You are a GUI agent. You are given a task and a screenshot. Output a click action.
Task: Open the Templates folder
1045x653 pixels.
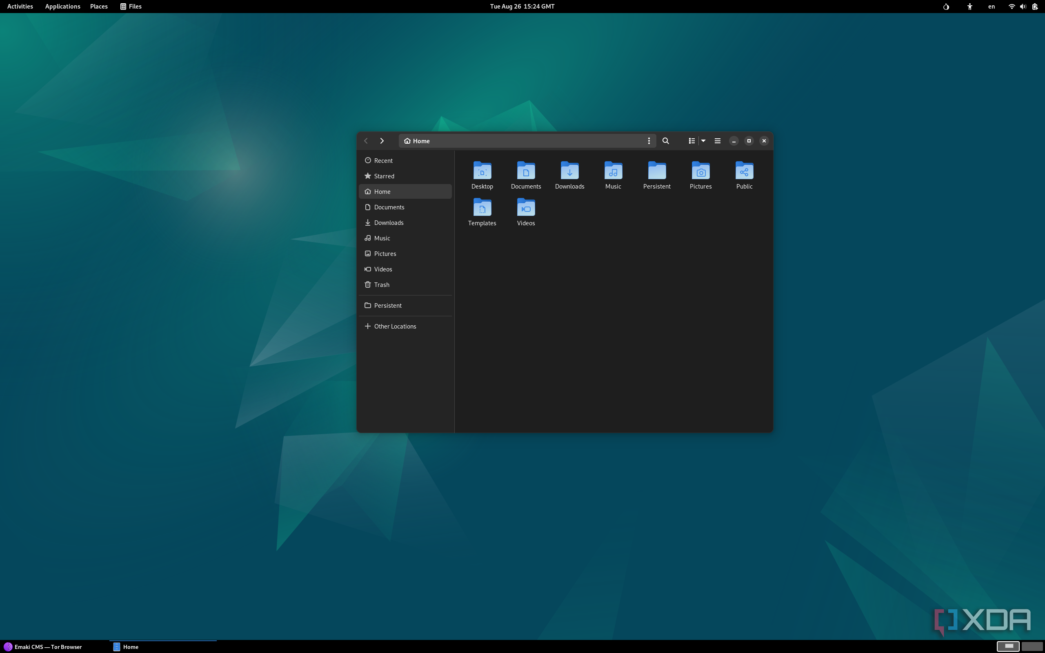(x=482, y=208)
